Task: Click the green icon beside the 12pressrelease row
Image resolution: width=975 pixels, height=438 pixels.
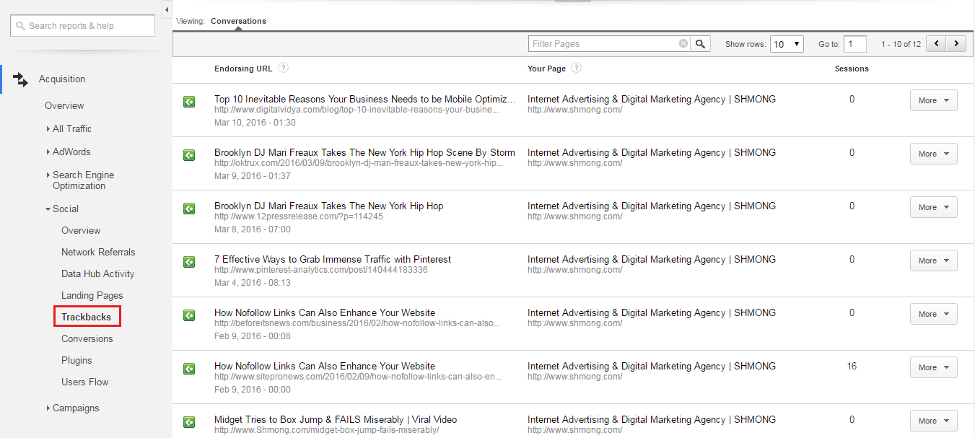Action: point(189,208)
